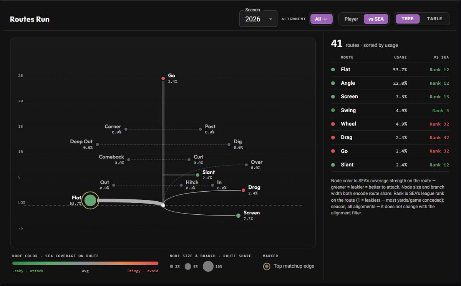
Task: Click the 22.0% usage value for Angle
Action: [400, 83]
